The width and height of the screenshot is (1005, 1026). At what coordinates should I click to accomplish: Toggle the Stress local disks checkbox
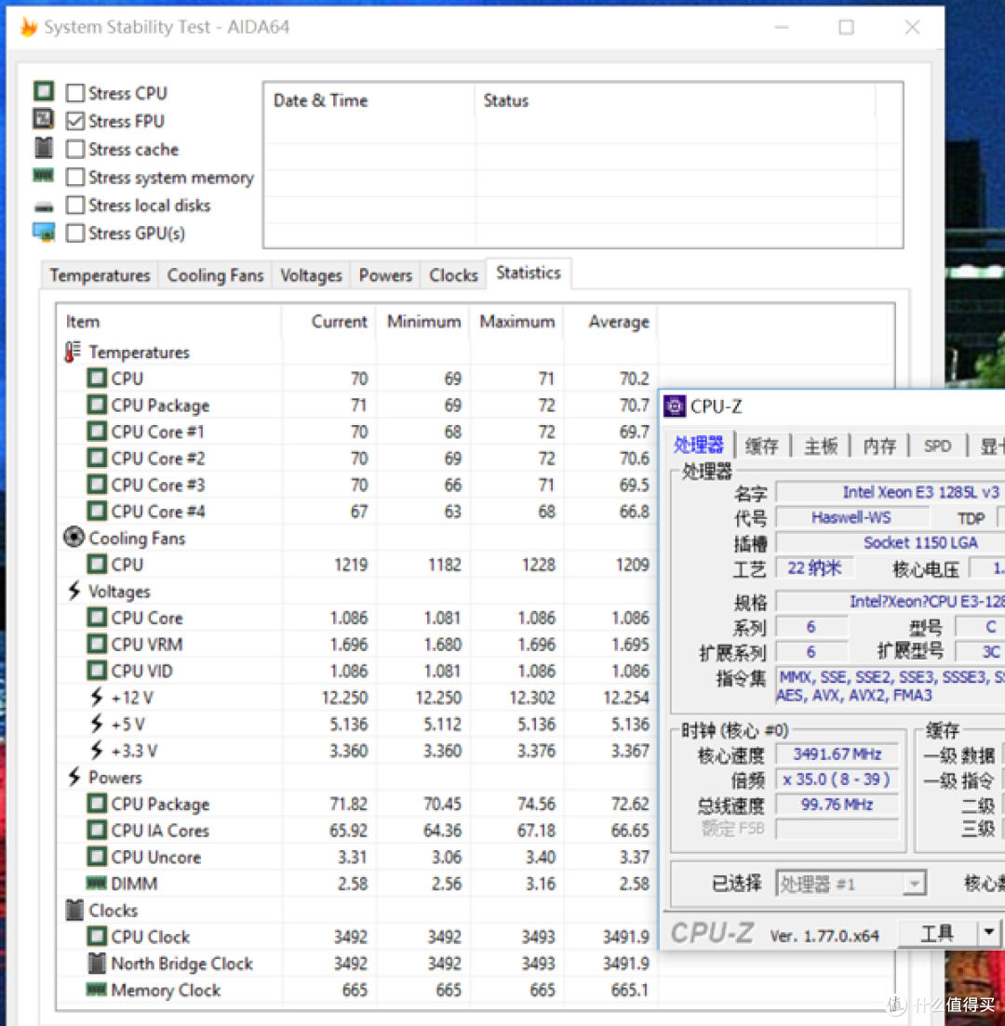tap(75, 206)
